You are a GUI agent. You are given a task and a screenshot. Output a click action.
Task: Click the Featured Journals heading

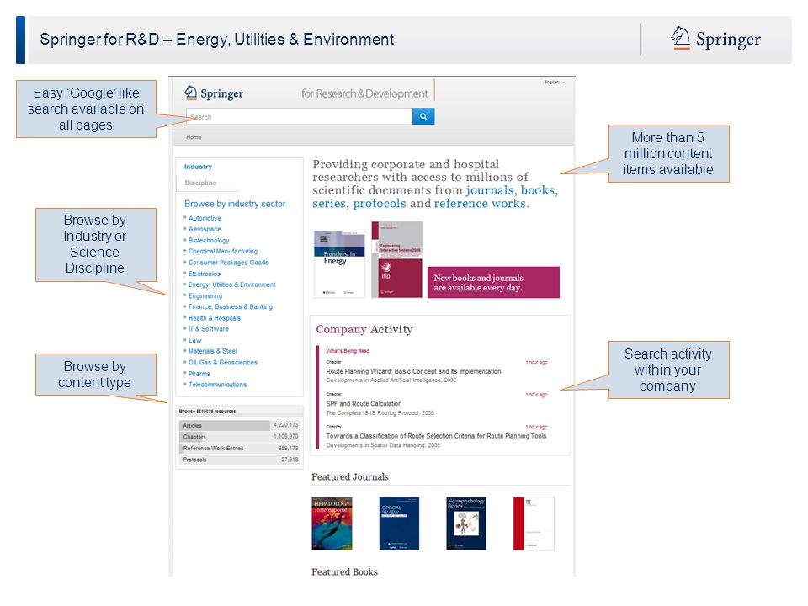(350, 476)
